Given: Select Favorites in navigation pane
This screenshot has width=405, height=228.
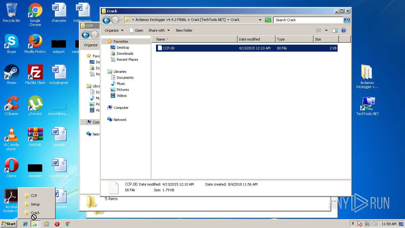Looking at the screenshot, I should click(121, 41).
